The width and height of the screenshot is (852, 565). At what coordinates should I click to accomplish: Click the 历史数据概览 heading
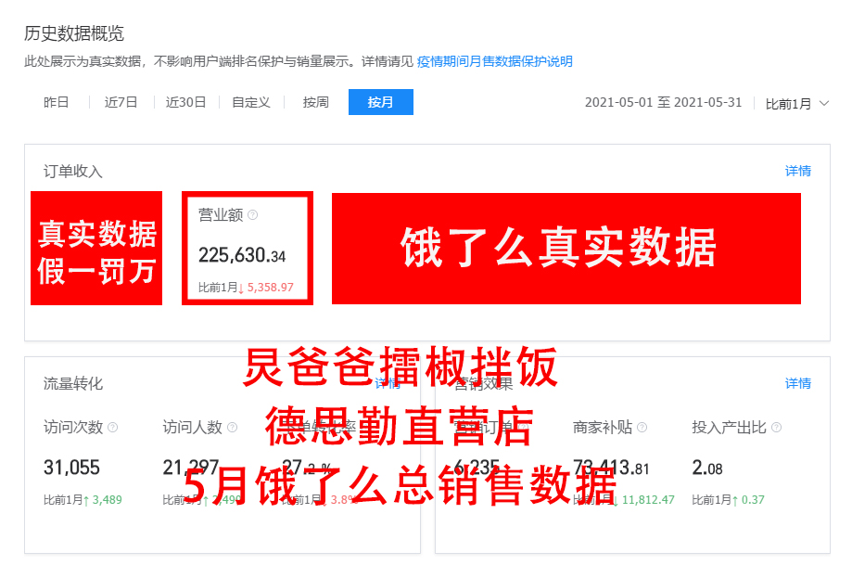click(x=74, y=33)
